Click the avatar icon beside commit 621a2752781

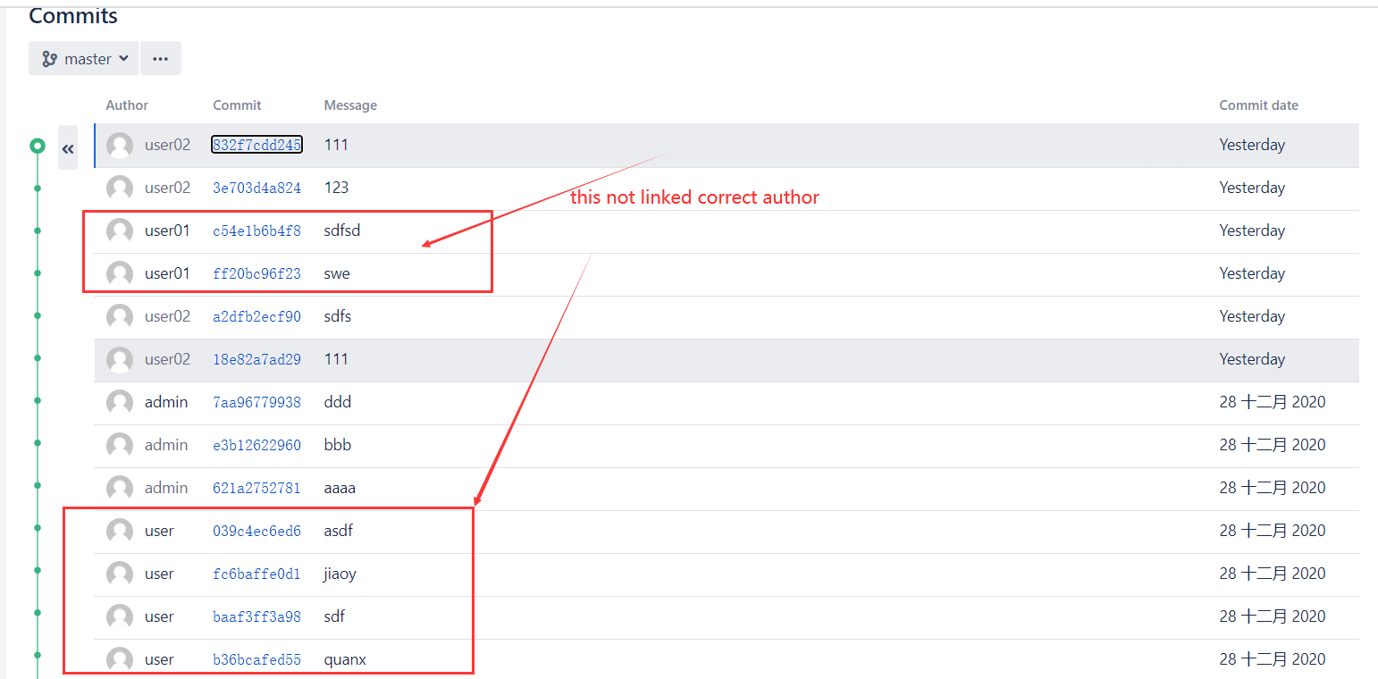pyautogui.click(x=120, y=489)
